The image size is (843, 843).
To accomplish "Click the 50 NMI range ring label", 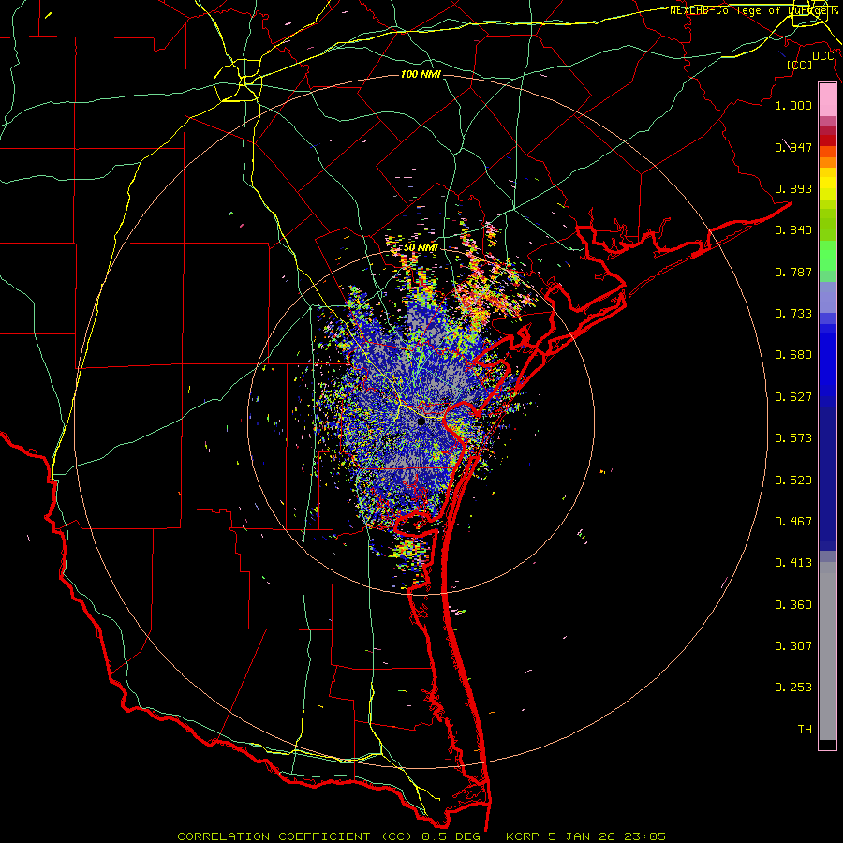I will point(421,247).
